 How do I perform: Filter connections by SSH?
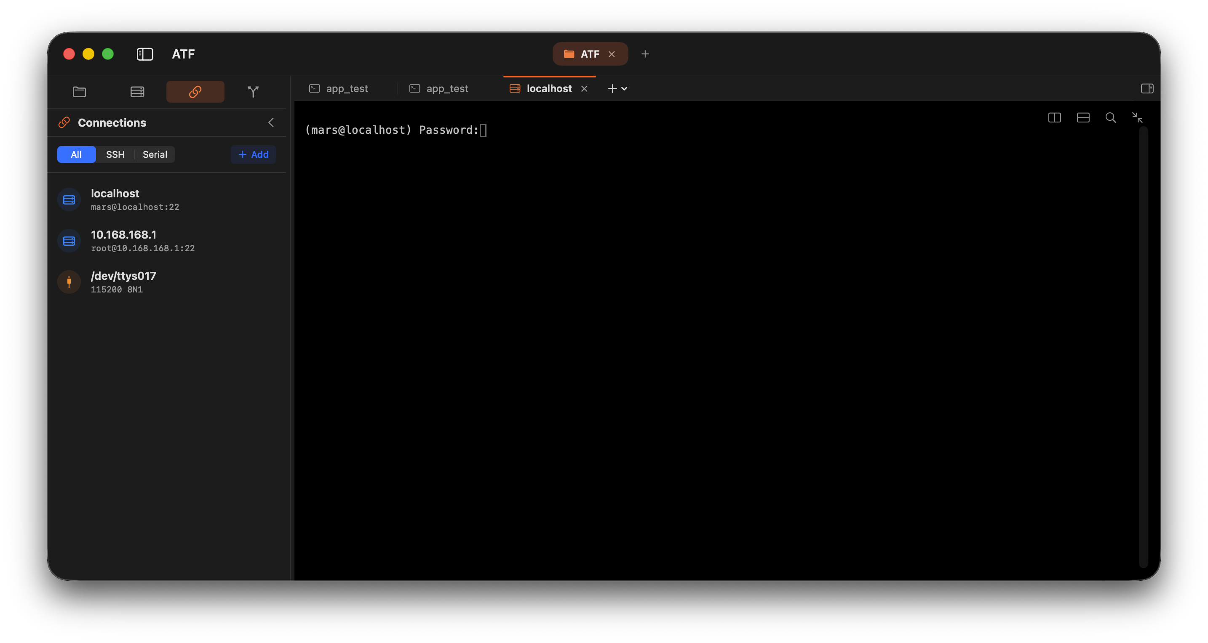tap(115, 155)
